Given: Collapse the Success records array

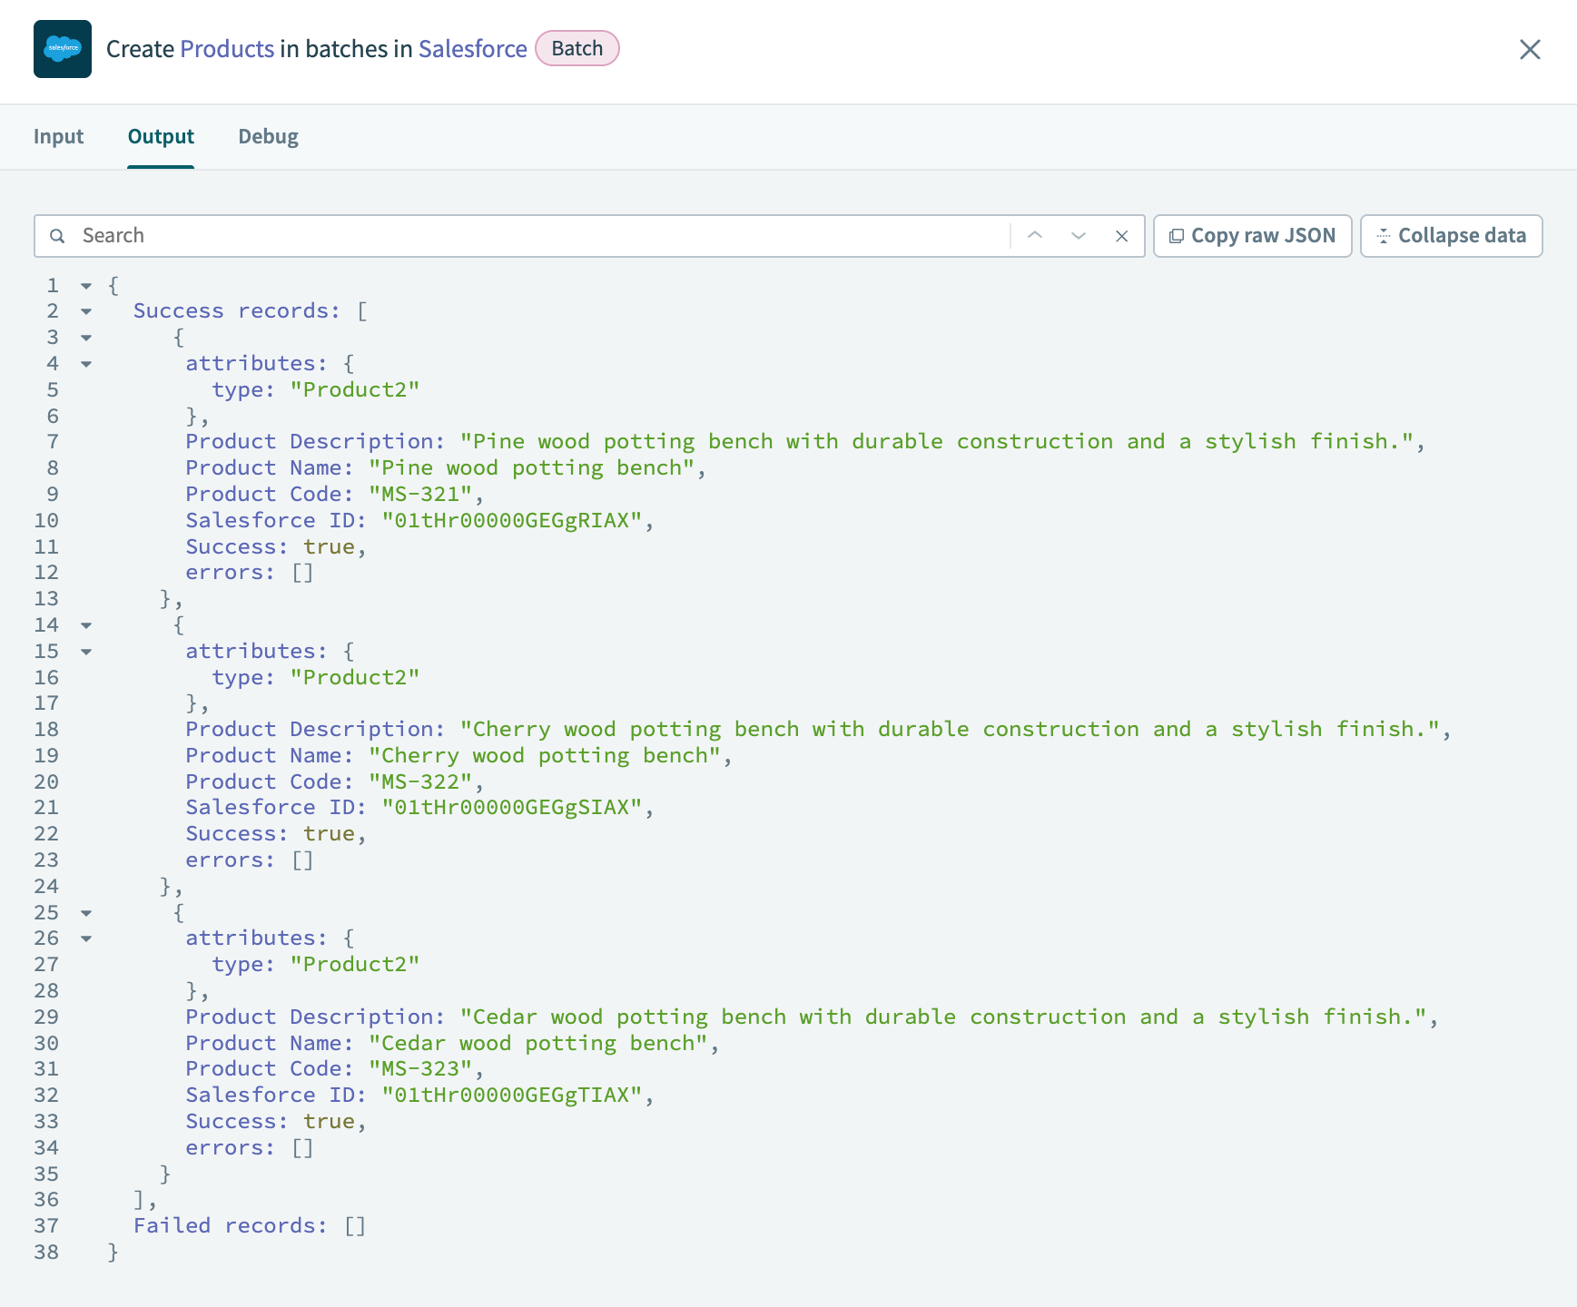Looking at the screenshot, I should pos(85,311).
